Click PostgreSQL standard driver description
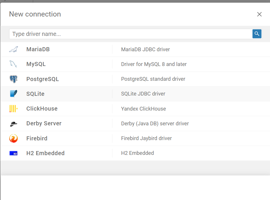 [x=153, y=79]
